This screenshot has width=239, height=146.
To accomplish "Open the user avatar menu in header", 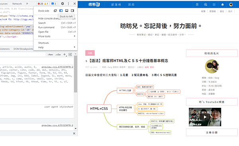I will [x=231, y=4].
